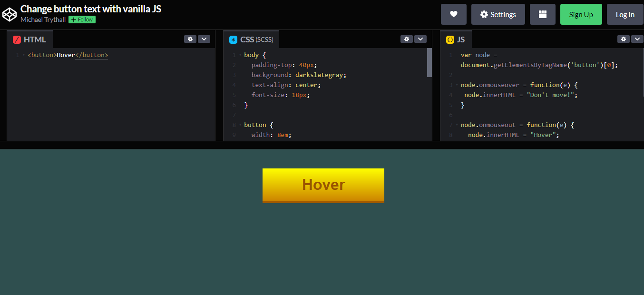Collapse the HTML panel with its chevron

pos(204,39)
